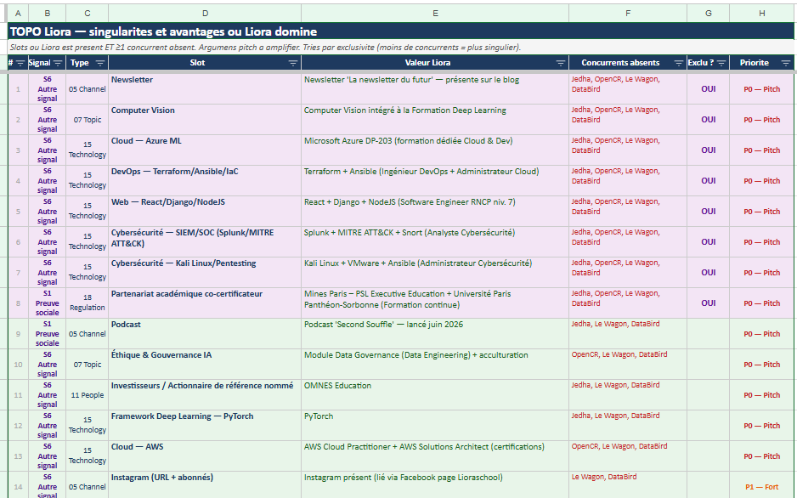Viewport: 797px width, 498px height.
Task: Open filter icon beside Signal header
Action: pos(58,63)
